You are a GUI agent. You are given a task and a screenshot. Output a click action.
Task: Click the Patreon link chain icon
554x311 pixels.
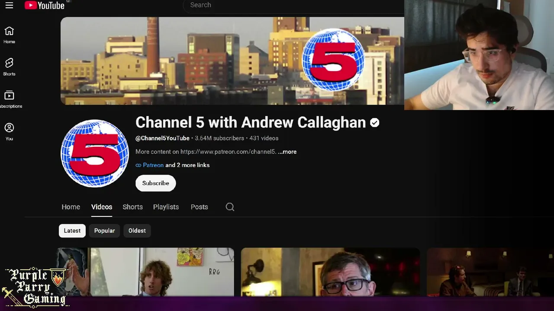point(138,165)
